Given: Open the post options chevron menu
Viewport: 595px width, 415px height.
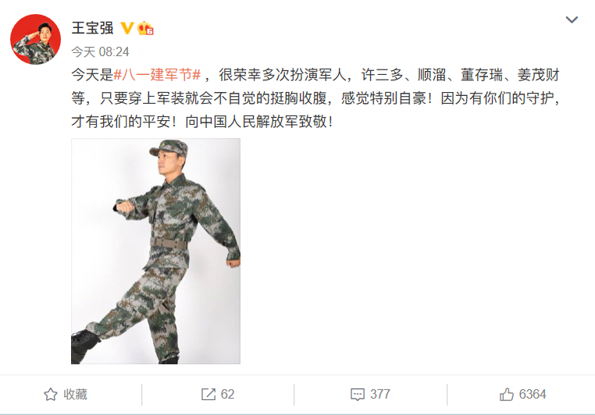Looking at the screenshot, I should (572, 20).
